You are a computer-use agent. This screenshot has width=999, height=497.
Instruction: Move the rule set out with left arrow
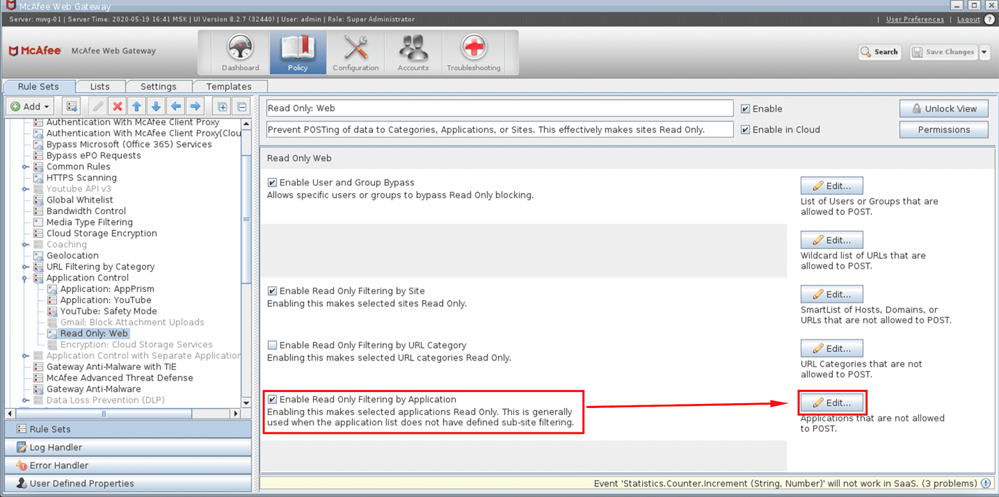(x=176, y=106)
